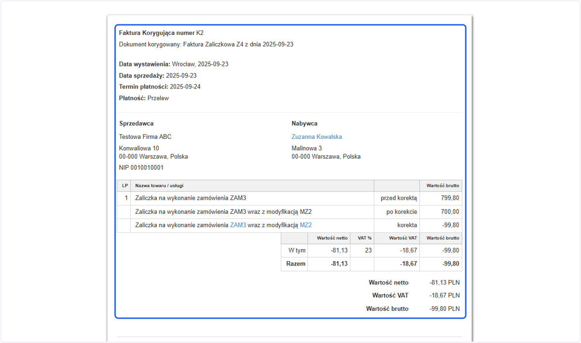Click 'Wartość brutto' label beside -99,80 PLN
This screenshot has width=581, height=343.
[x=387, y=309]
